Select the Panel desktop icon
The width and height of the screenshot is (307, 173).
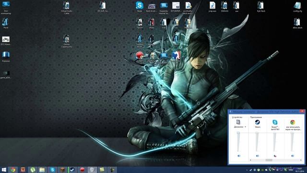coord(6,23)
